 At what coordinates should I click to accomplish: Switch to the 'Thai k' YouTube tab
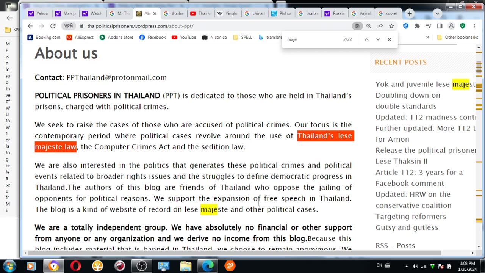(x=200, y=14)
